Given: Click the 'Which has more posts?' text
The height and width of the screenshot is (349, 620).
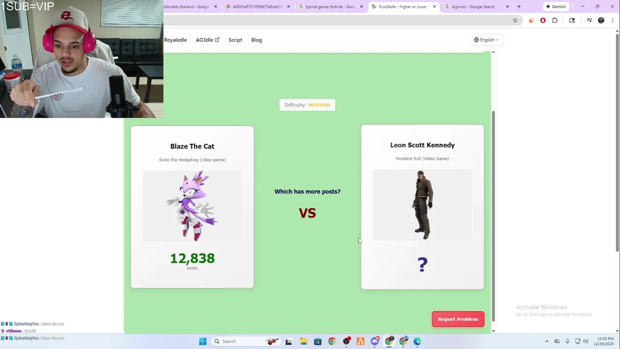Looking at the screenshot, I should click(x=307, y=191).
